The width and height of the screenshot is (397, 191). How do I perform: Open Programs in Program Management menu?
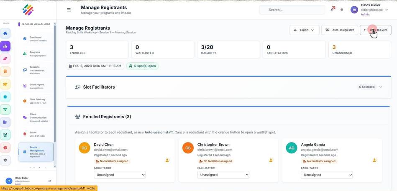coord(36,53)
